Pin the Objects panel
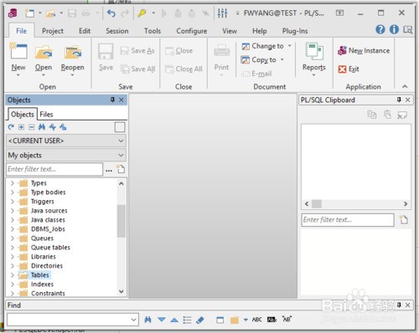419x333 pixels. [x=112, y=100]
